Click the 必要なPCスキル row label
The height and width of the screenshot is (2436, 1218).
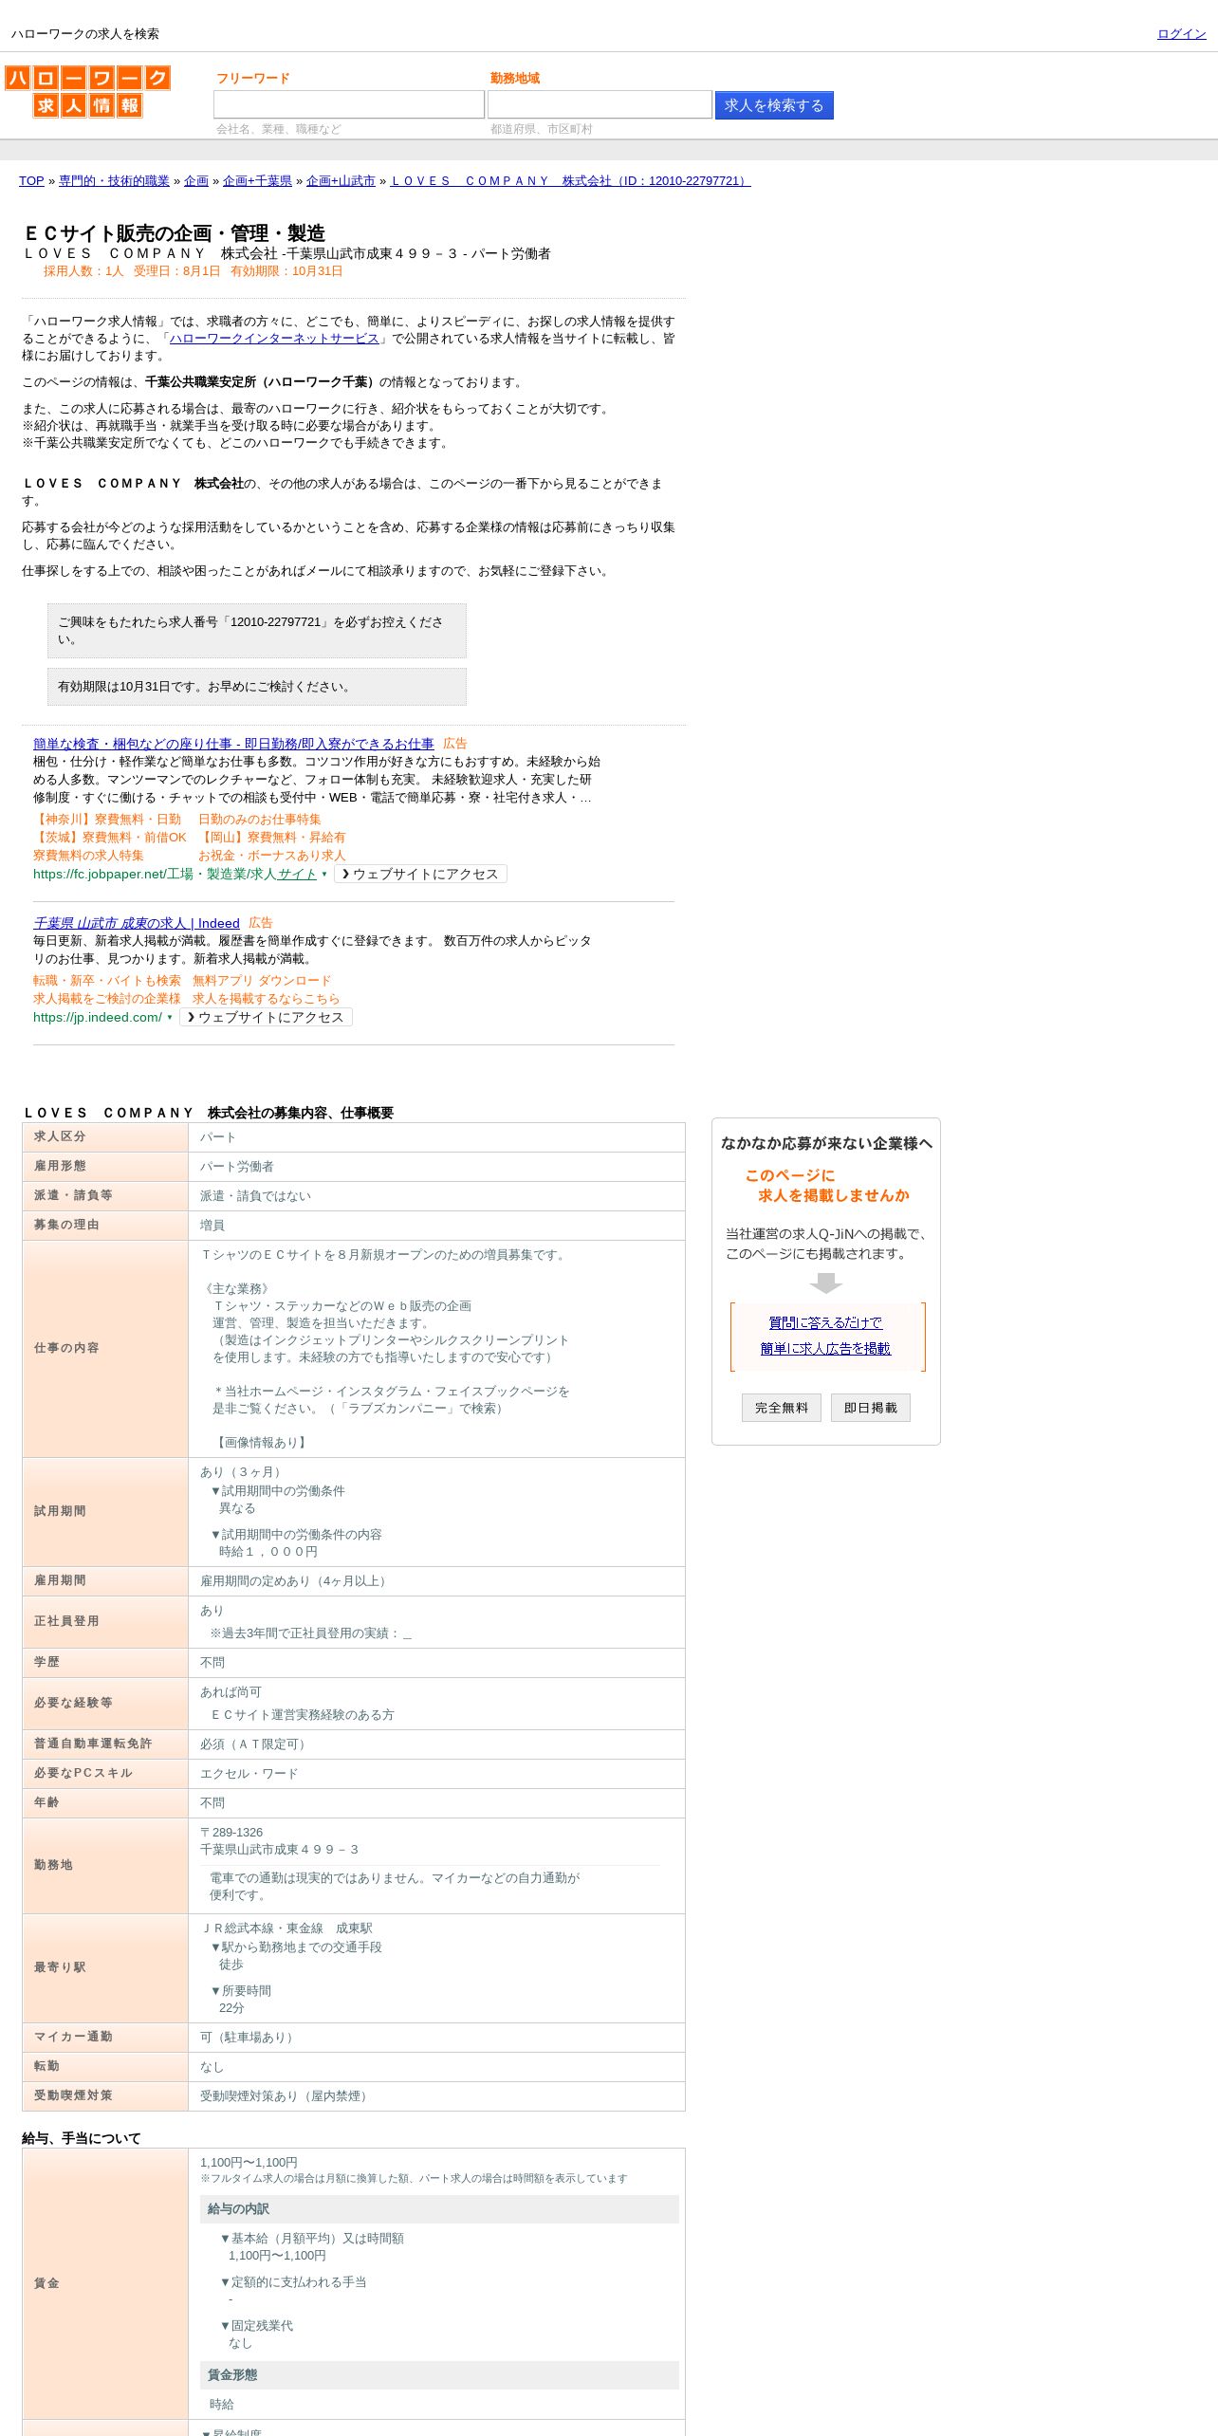click(x=83, y=1773)
